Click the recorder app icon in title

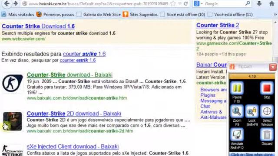(232, 67)
